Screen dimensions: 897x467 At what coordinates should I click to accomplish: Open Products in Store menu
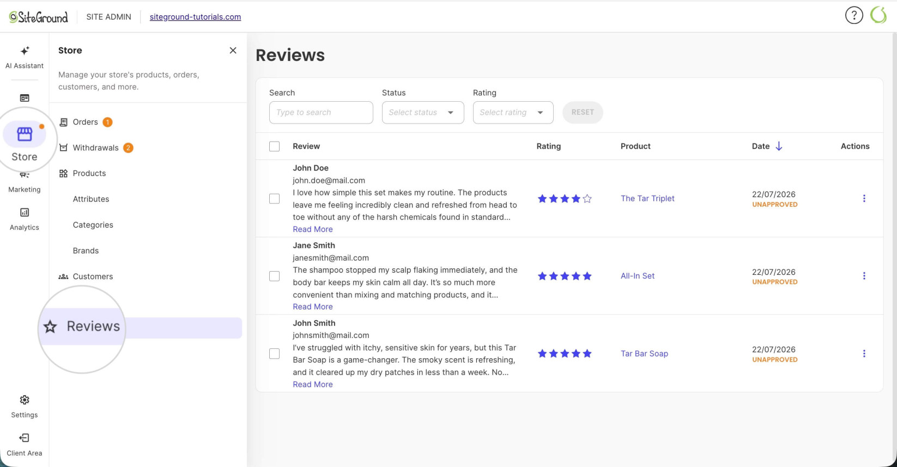tap(89, 173)
